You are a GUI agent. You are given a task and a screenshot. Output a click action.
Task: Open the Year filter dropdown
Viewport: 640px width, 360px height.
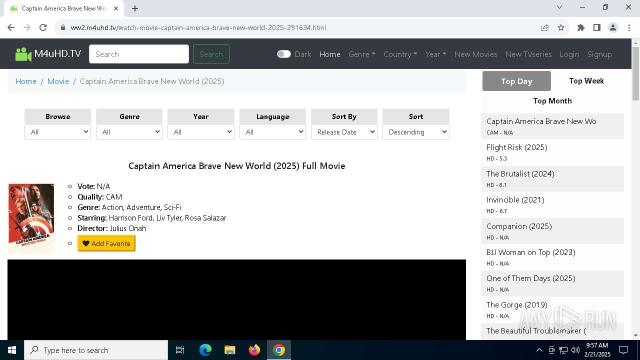(201, 132)
